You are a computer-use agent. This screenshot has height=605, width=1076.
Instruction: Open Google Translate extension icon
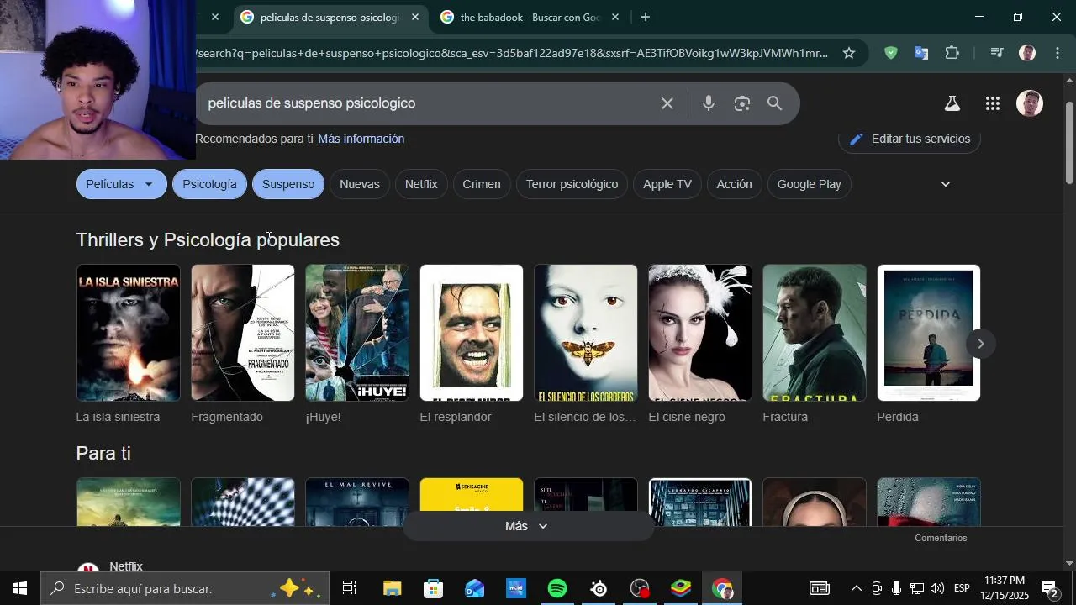tap(921, 53)
